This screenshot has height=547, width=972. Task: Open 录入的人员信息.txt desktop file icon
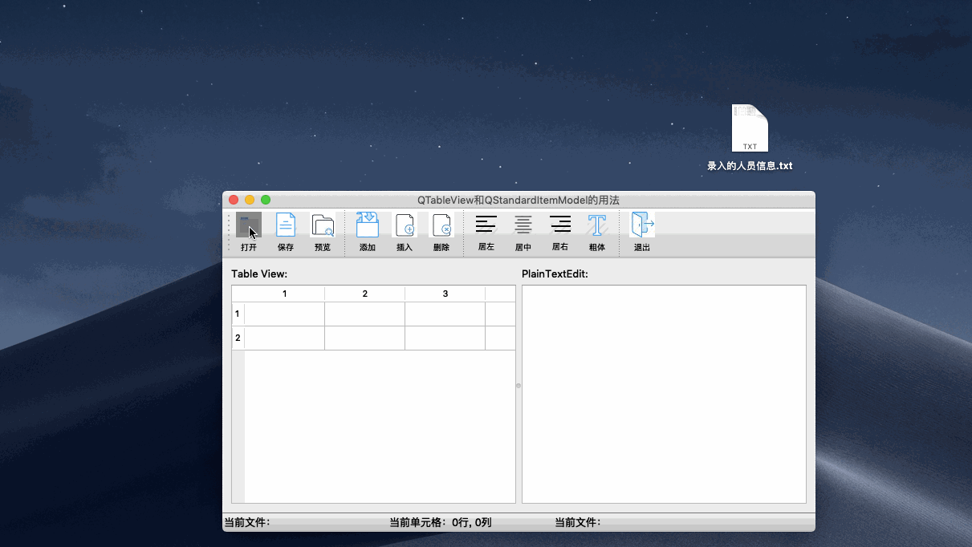[x=750, y=128]
